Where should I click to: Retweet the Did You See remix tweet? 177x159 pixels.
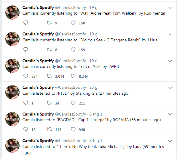pos(50,49)
